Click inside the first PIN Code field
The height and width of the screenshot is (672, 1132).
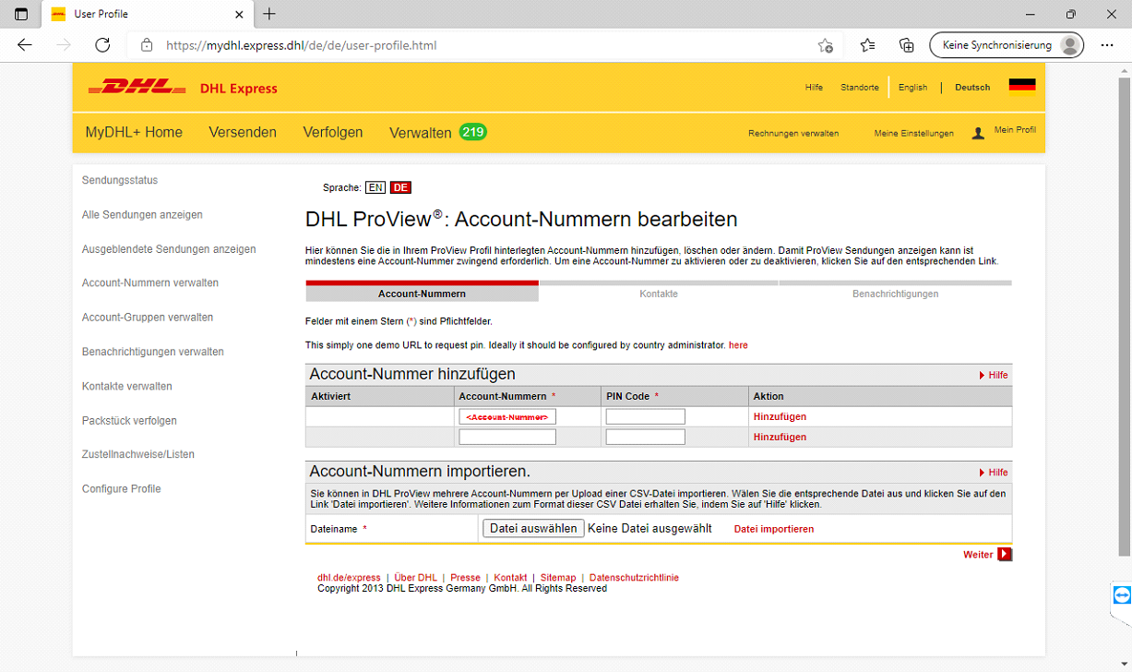point(645,415)
